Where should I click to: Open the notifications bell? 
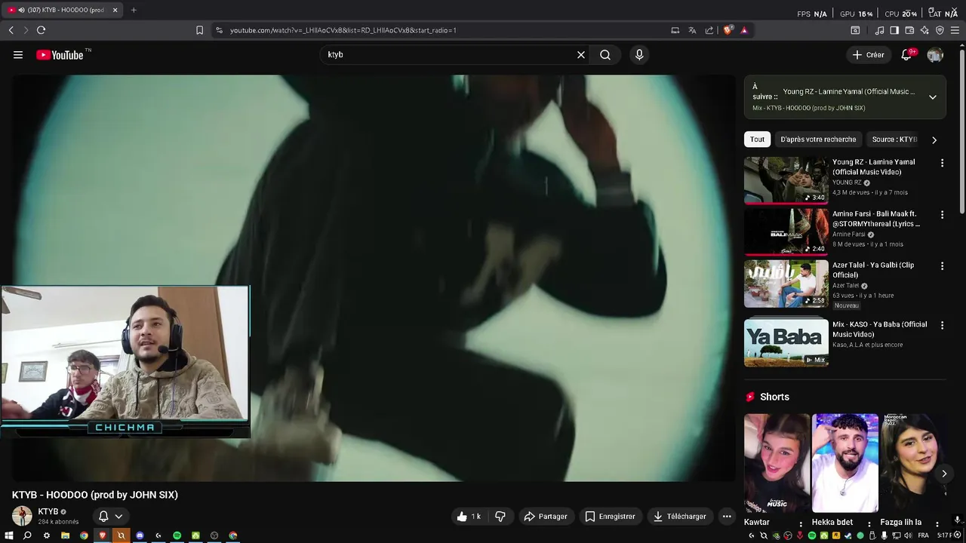pyautogui.click(x=907, y=54)
